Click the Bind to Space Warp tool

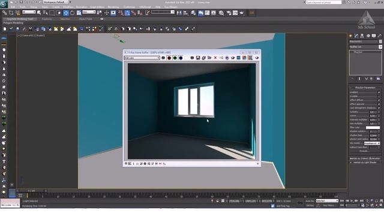click(17, 13)
